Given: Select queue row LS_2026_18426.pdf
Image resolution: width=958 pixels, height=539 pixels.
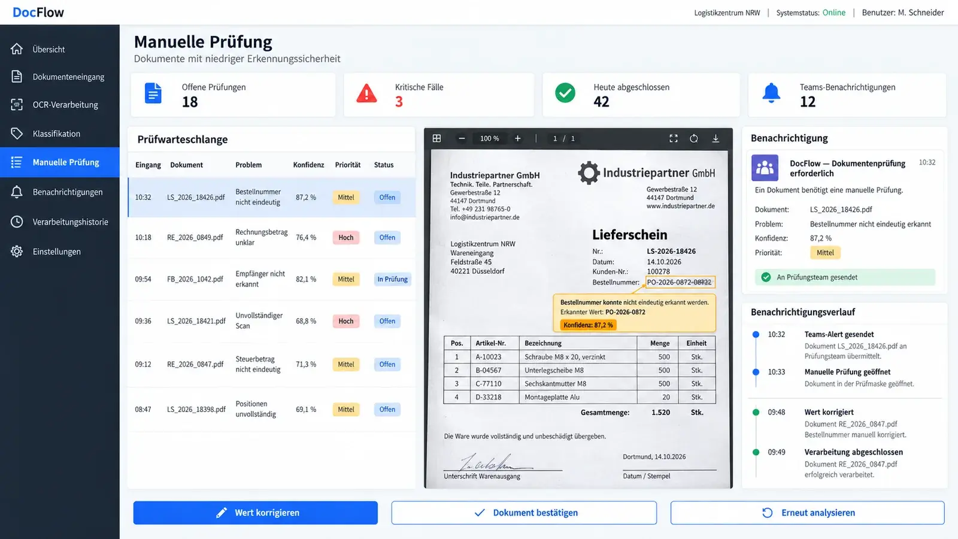Looking at the screenshot, I should 272,197.
